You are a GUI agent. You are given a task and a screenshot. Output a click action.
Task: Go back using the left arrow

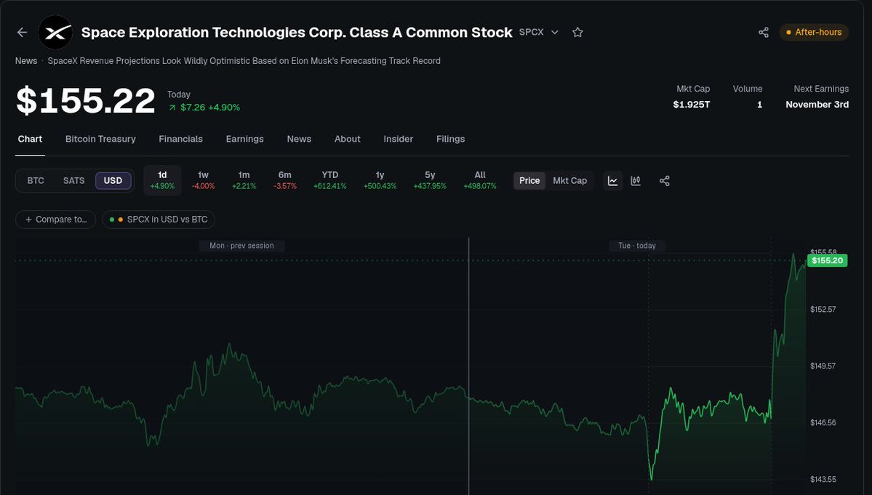tap(23, 32)
